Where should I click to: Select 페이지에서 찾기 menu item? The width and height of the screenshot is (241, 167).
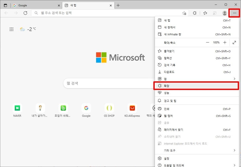pyautogui.click(x=197, y=130)
